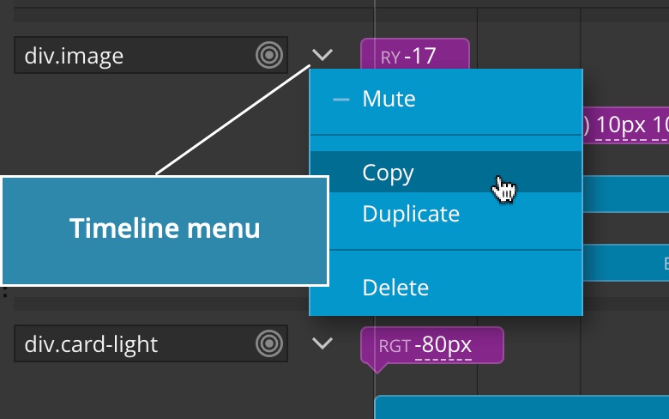Click the div.card-light selector field
The height and width of the screenshot is (419, 669).
coord(151,343)
